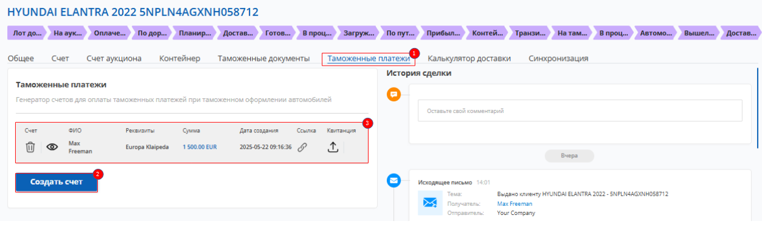Click the Выдано клиенту HYUNDAI ELANTRA subject
The height and width of the screenshot is (235, 762).
pos(582,194)
